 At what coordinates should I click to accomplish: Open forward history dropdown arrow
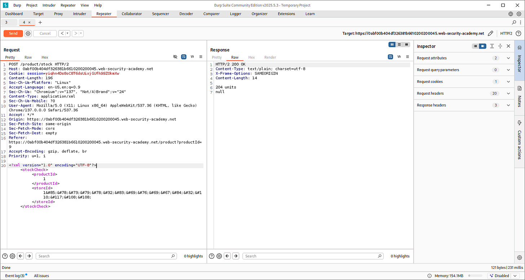tap(81, 33)
